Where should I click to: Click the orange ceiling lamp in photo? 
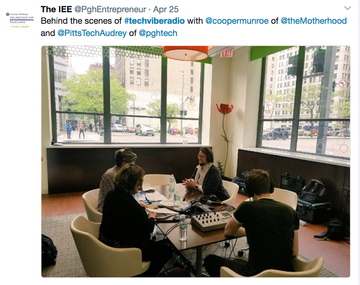click(187, 52)
